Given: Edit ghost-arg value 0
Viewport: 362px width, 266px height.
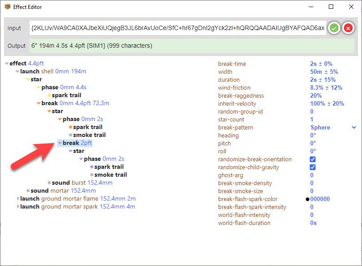Looking at the screenshot, I should coord(312,175).
